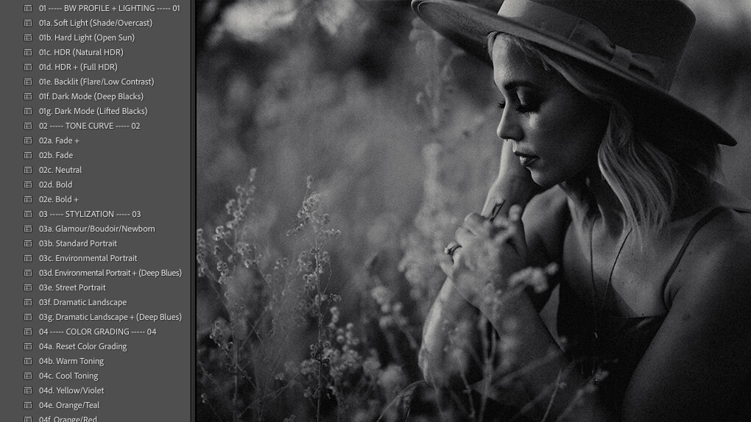Click preset icon beside 04e. Orange/Teal

tap(28, 405)
